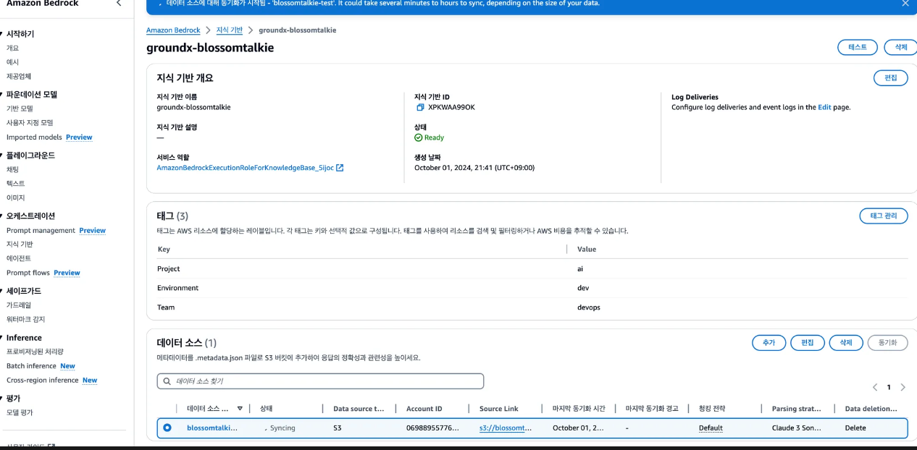Open Prompt flows page
The height and width of the screenshot is (450, 917).
[x=28, y=273]
